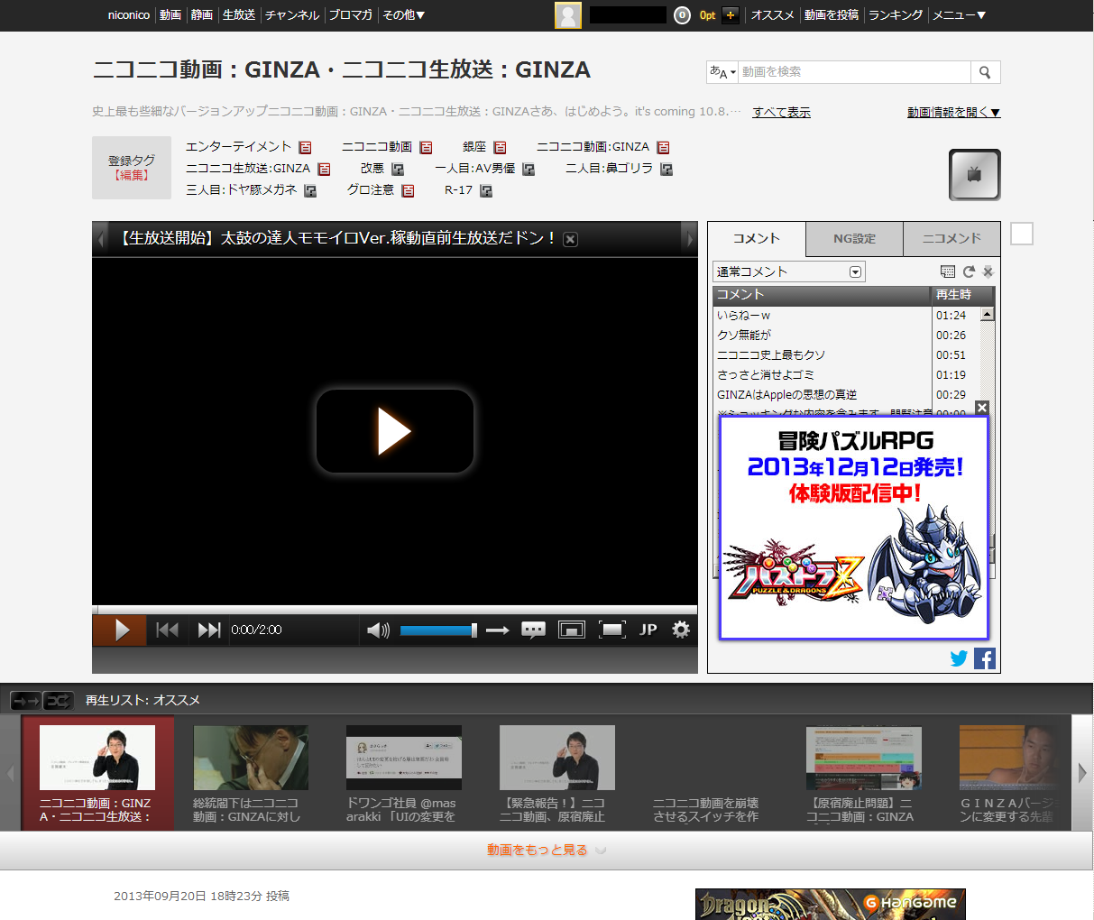Image resolution: width=1094 pixels, height=920 pixels.
Task: Toggle comment auto-scroll icon
Action: click(988, 271)
